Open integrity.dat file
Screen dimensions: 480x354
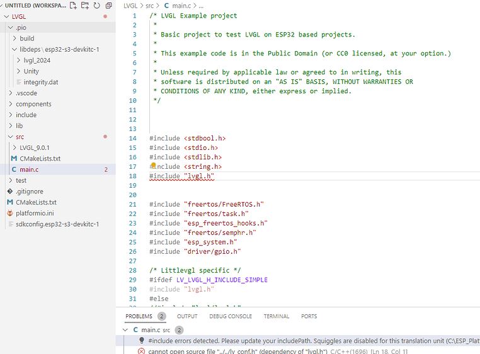tap(58, 82)
